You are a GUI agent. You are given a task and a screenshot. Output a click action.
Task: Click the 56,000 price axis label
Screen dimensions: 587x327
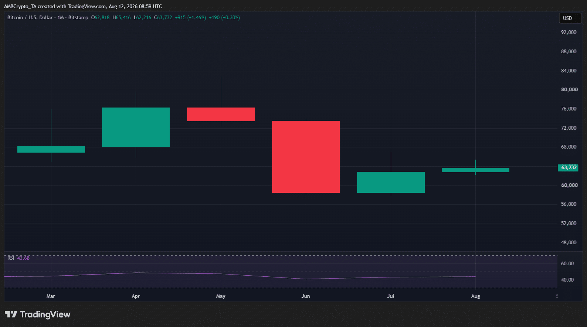[x=569, y=204]
